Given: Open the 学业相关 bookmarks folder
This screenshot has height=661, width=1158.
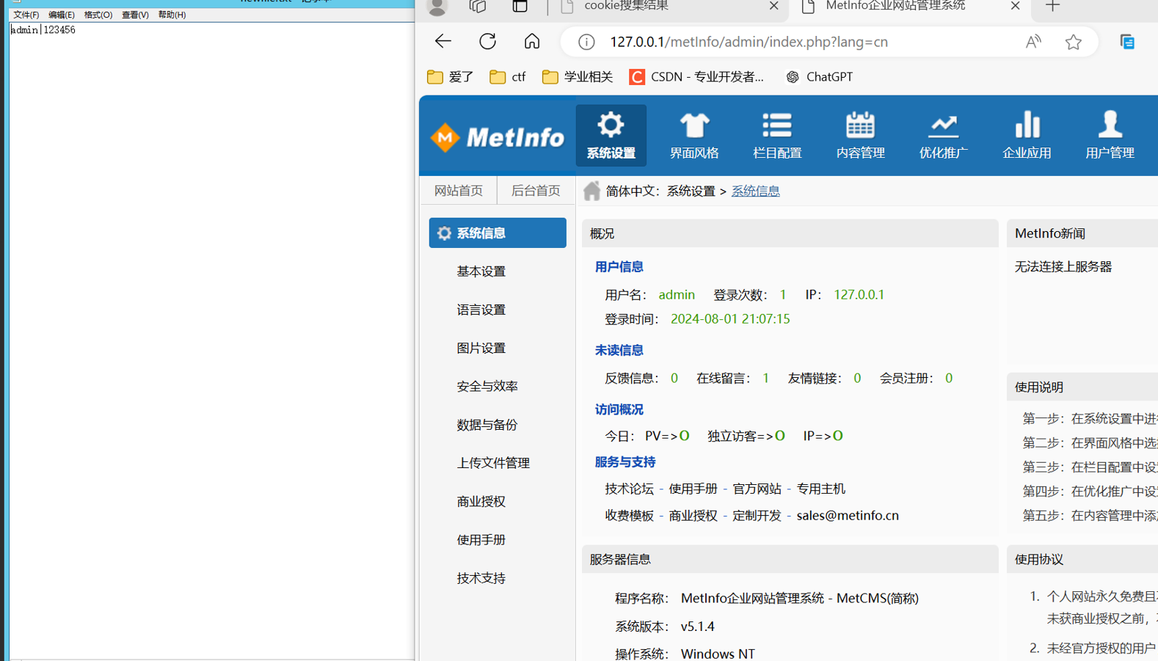Looking at the screenshot, I should coord(578,76).
